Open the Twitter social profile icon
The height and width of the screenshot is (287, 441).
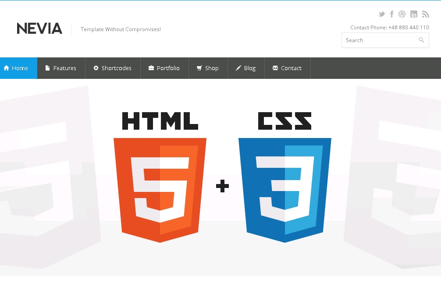(381, 14)
